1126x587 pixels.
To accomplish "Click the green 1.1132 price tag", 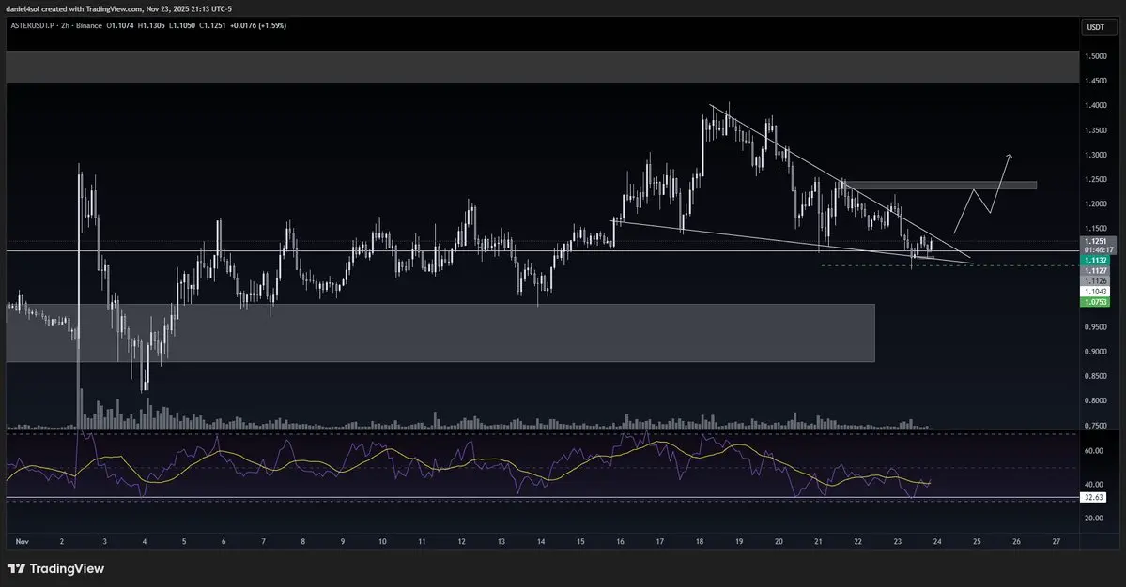I will click(1096, 260).
